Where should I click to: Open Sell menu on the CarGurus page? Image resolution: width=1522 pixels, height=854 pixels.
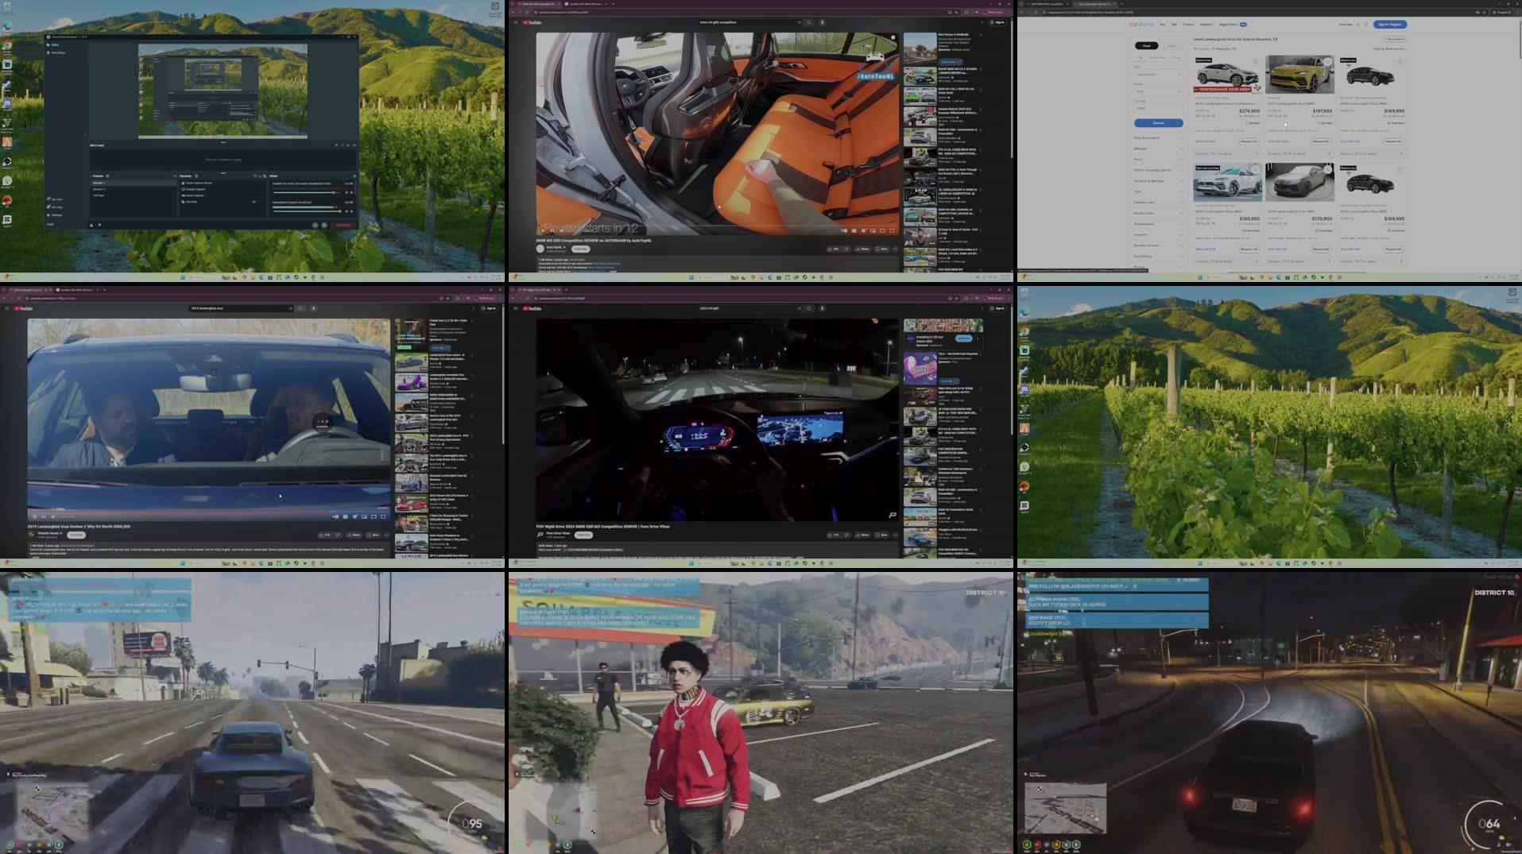click(x=1174, y=24)
